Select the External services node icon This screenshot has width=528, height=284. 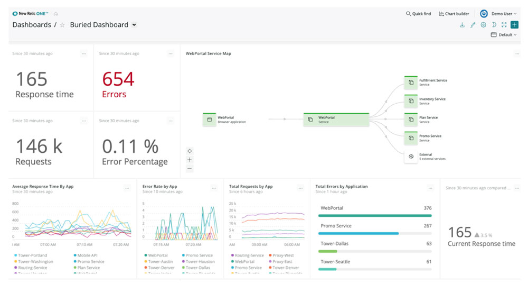point(411,157)
